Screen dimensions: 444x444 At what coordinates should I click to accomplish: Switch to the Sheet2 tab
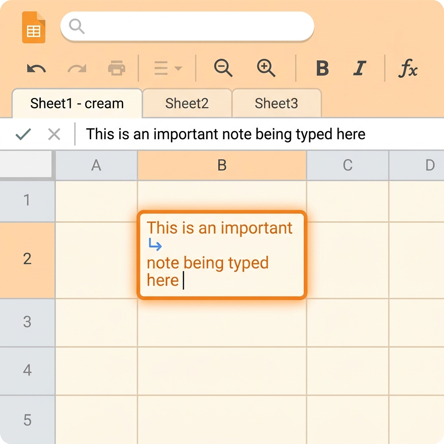click(x=187, y=103)
